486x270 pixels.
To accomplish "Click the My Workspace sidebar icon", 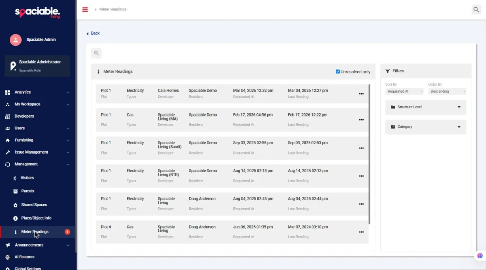I will coord(8,104).
